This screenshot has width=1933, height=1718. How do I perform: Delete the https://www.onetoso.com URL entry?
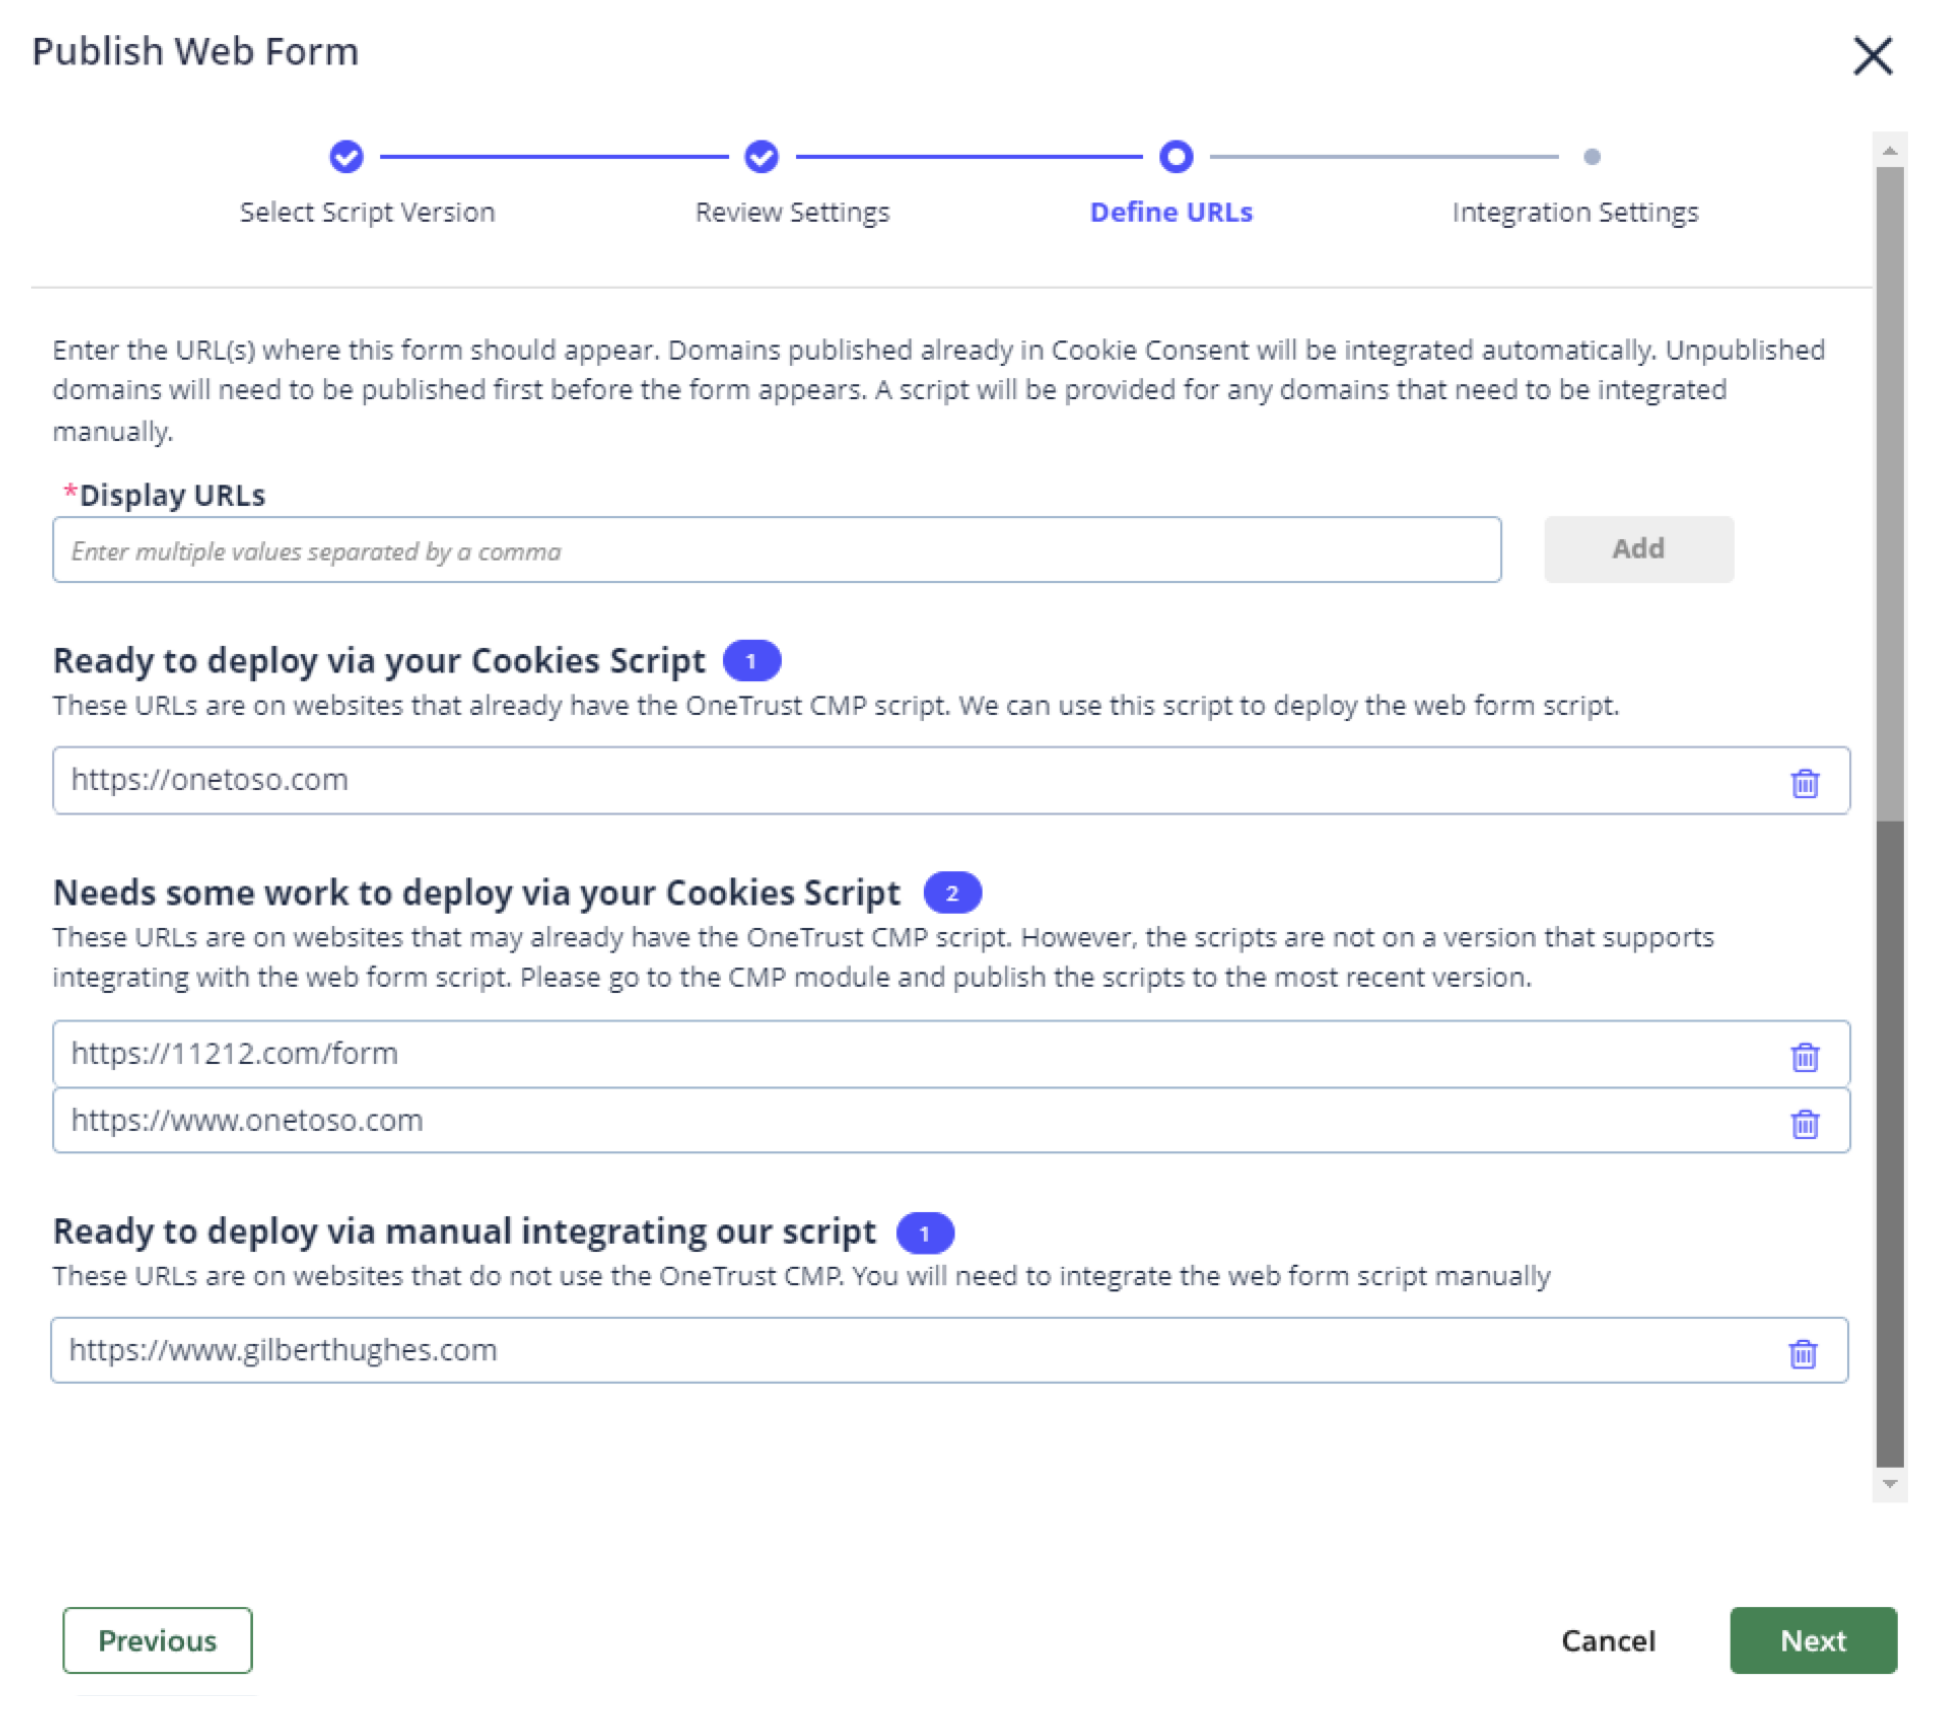pyautogui.click(x=1805, y=1124)
